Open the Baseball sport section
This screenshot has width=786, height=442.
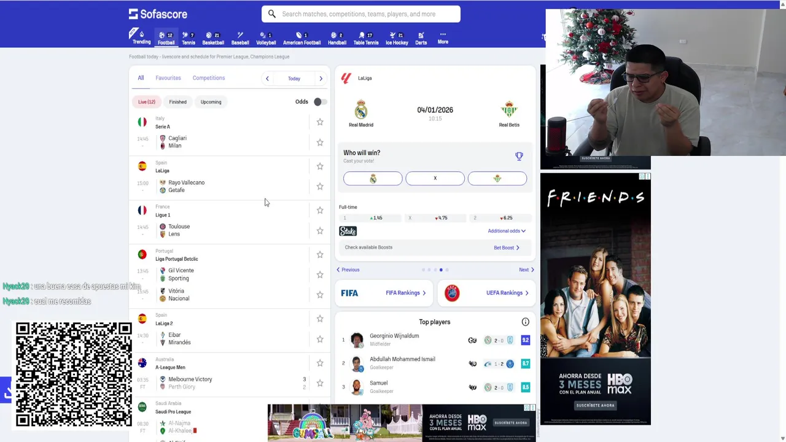[x=240, y=38]
